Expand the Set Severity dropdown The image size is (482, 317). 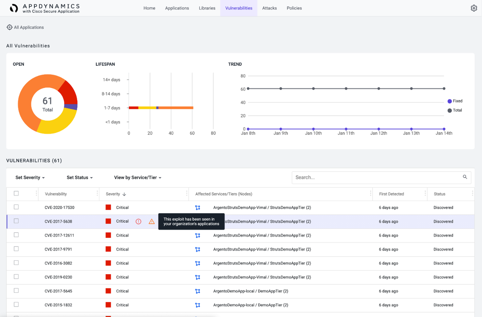pyautogui.click(x=30, y=178)
